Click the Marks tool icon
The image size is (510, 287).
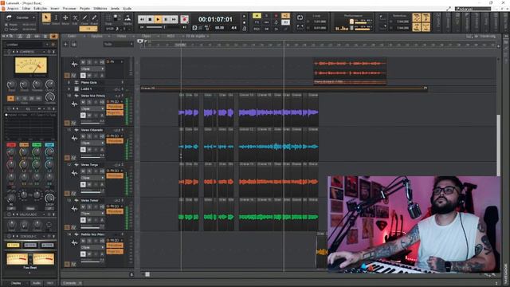tap(127, 18)
